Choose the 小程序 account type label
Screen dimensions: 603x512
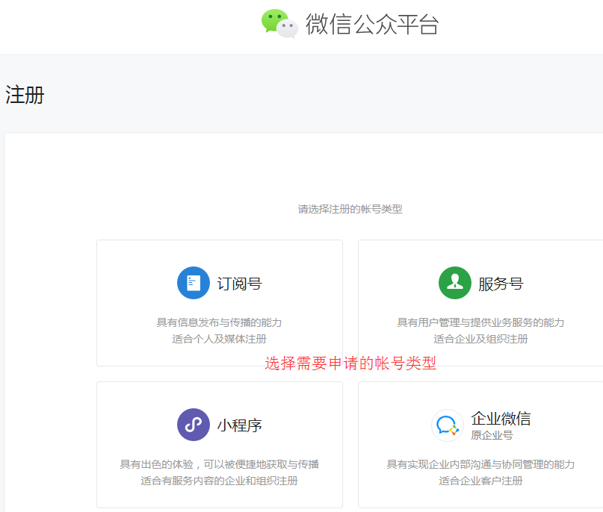(x=239, y=425)
